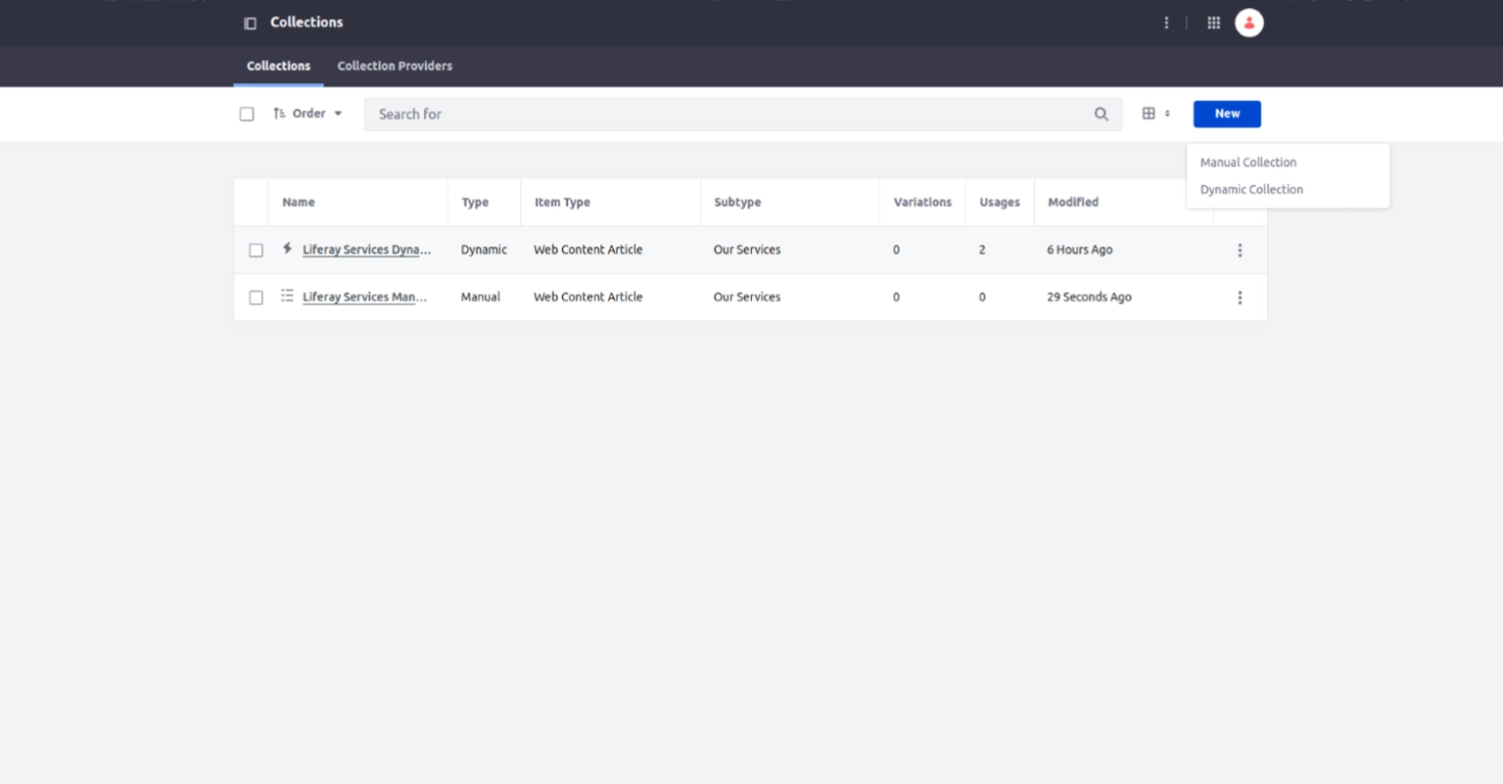The image size is (1503, 784).
Task: Click the Collections page title
Action: coord(306,22)
